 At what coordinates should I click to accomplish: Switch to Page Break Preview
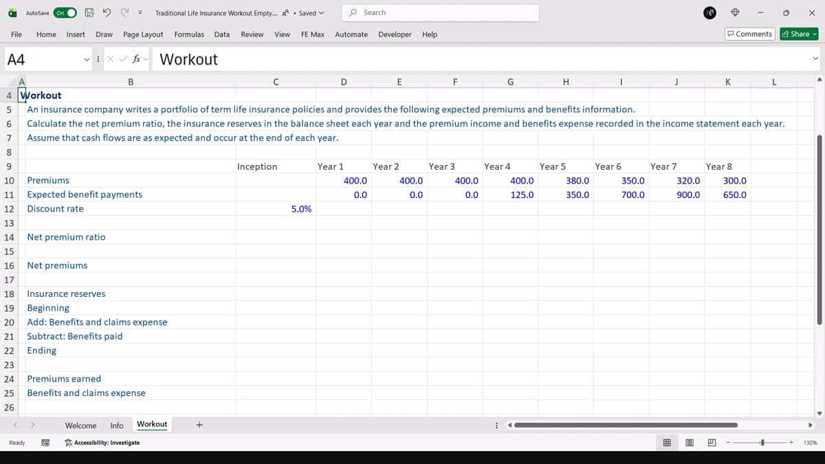point(712,443)
